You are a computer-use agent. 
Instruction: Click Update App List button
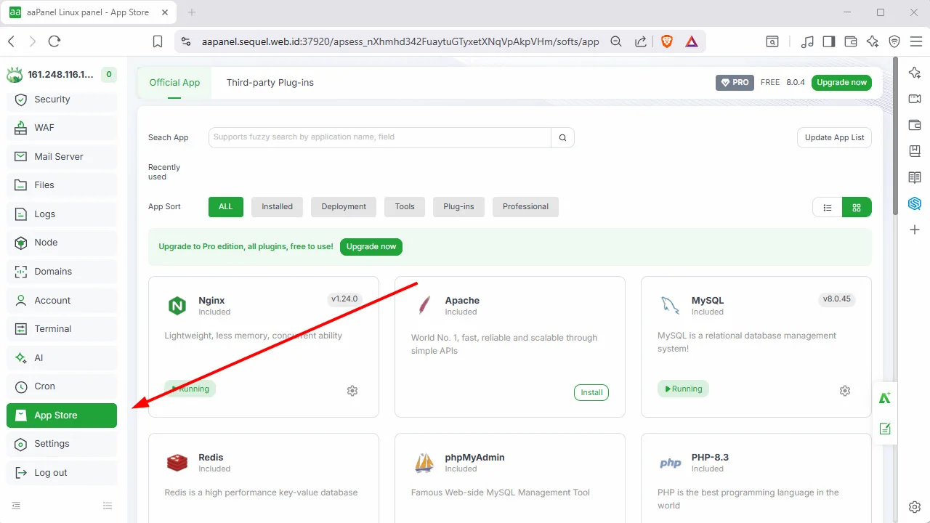(834, 137)
